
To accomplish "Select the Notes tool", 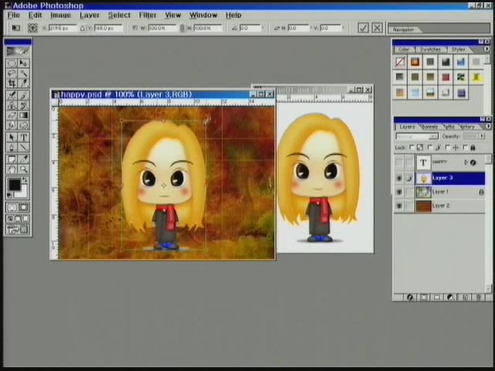I will (12, 159).
